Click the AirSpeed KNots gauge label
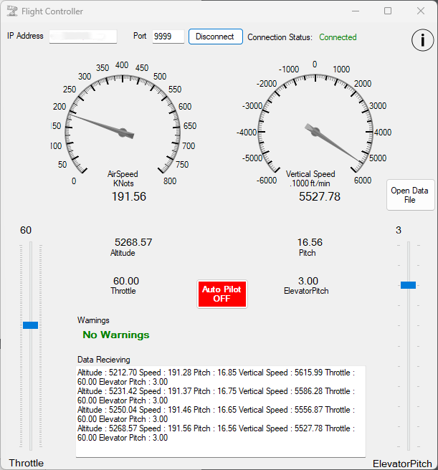Image resolution: width=438 pixels, height=470 pixels. (x=123, y=178)
